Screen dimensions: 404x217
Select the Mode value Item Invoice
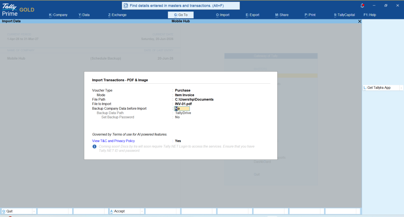(185, 95)
